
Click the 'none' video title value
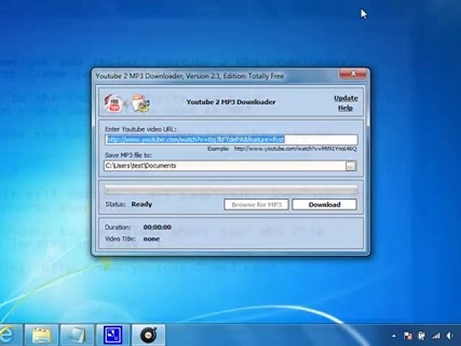pos(151,239)
